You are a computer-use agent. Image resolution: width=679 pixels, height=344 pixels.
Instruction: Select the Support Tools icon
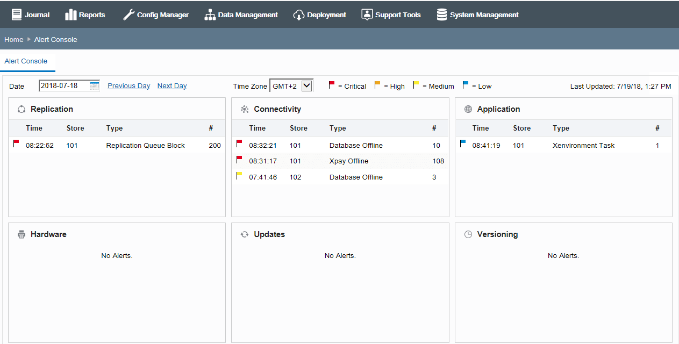tap(367, 14)
